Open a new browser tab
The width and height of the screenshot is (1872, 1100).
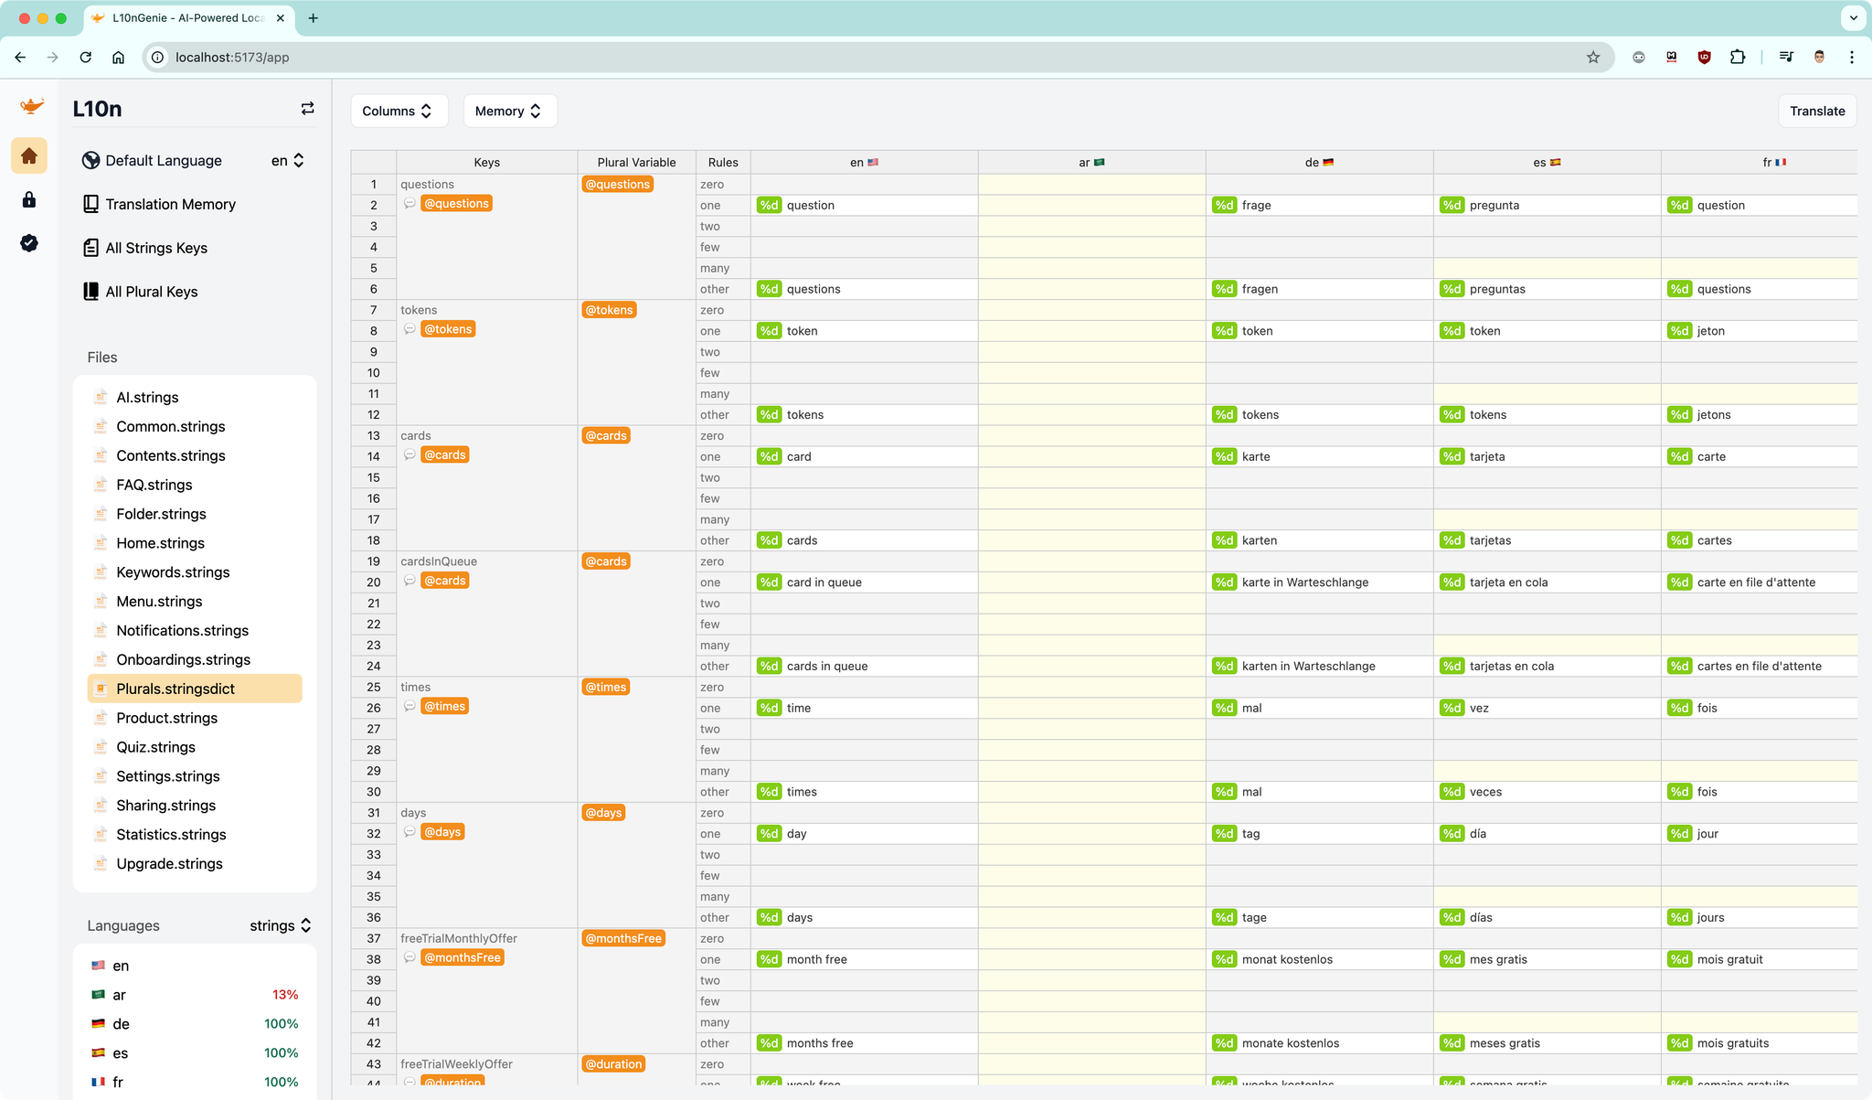pos(313,18)
